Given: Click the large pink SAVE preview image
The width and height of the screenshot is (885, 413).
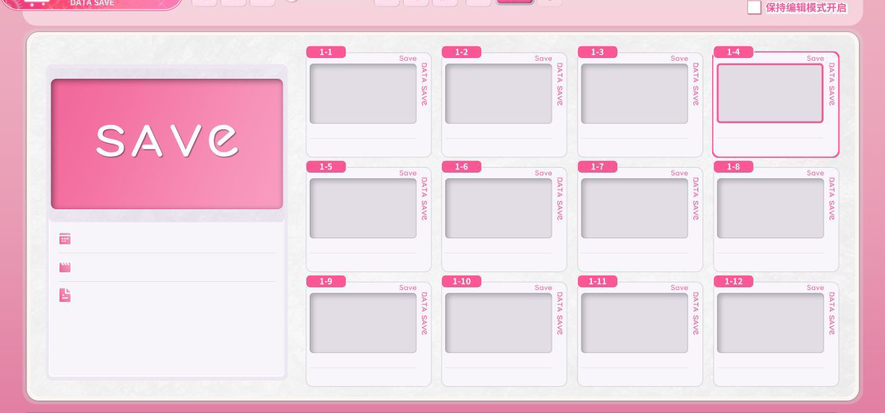Looking at the screenshot, I should click(x=167, y=144).
